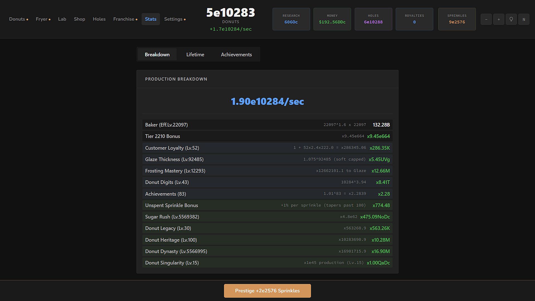Open the Franchise menu
This screenshot has height=301, width=535.
125,19
